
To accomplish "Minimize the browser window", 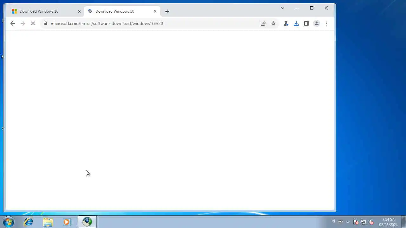I will coord(297,8).
